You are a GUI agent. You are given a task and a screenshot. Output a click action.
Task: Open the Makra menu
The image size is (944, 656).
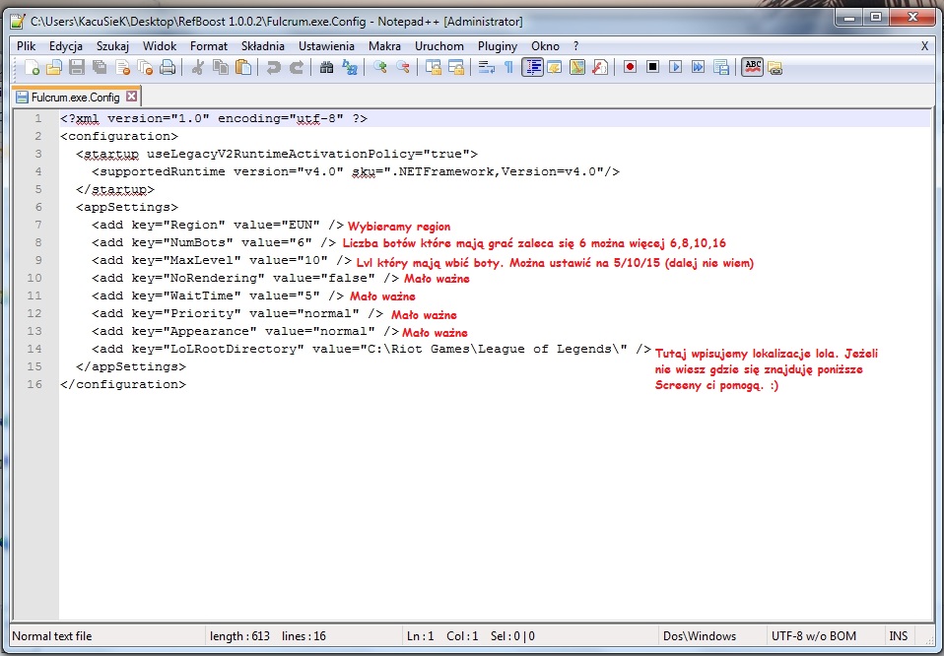click(x=384, y=45)
